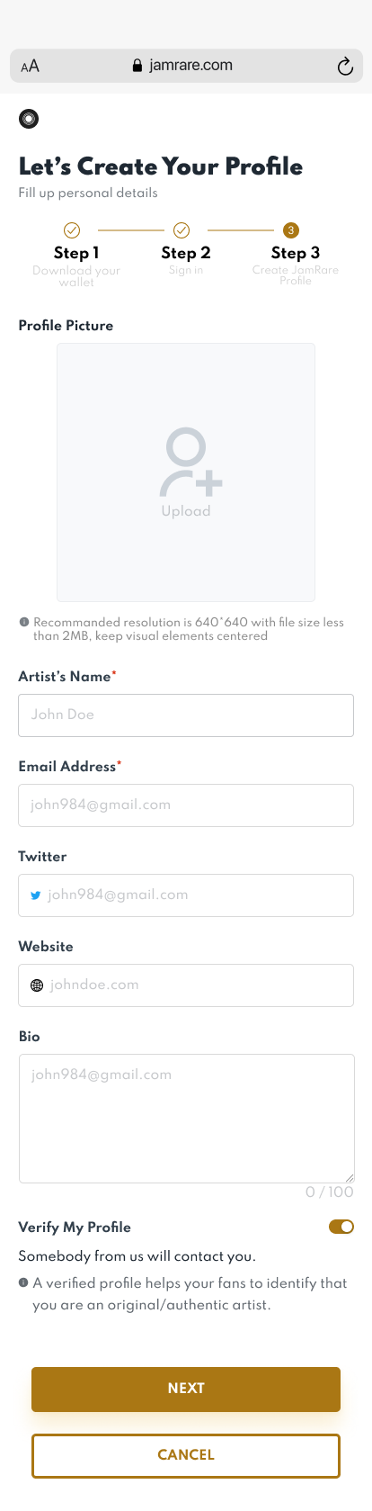This screenshot has height=1511, width=372.
Task: Click the info icon by recommended resolution
Action: click(x=24, y=622)
